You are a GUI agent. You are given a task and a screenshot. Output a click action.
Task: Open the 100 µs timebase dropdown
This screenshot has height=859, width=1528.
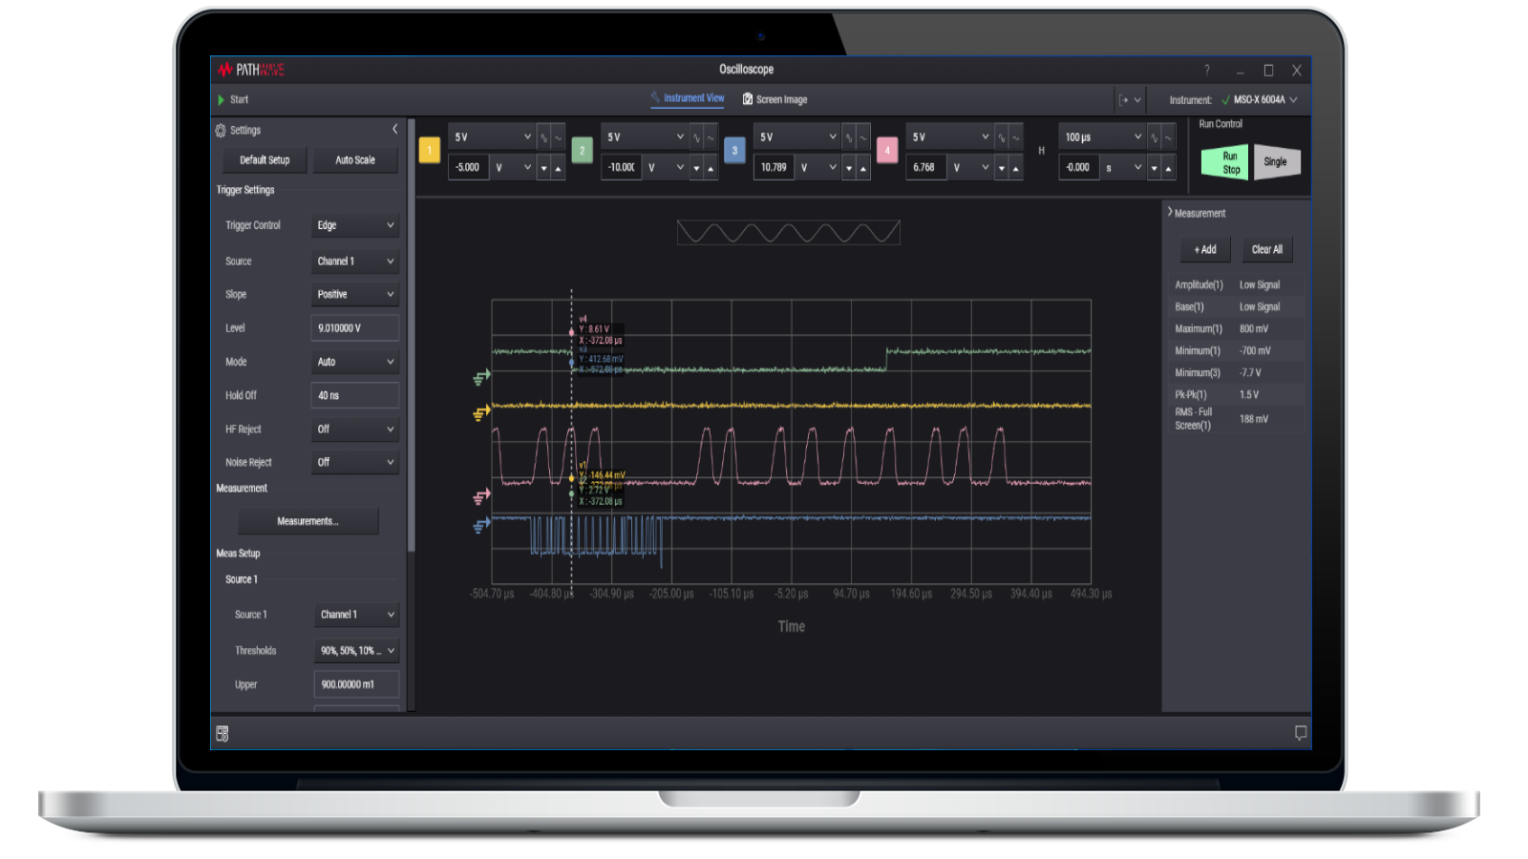click(x=1100, y=136)
